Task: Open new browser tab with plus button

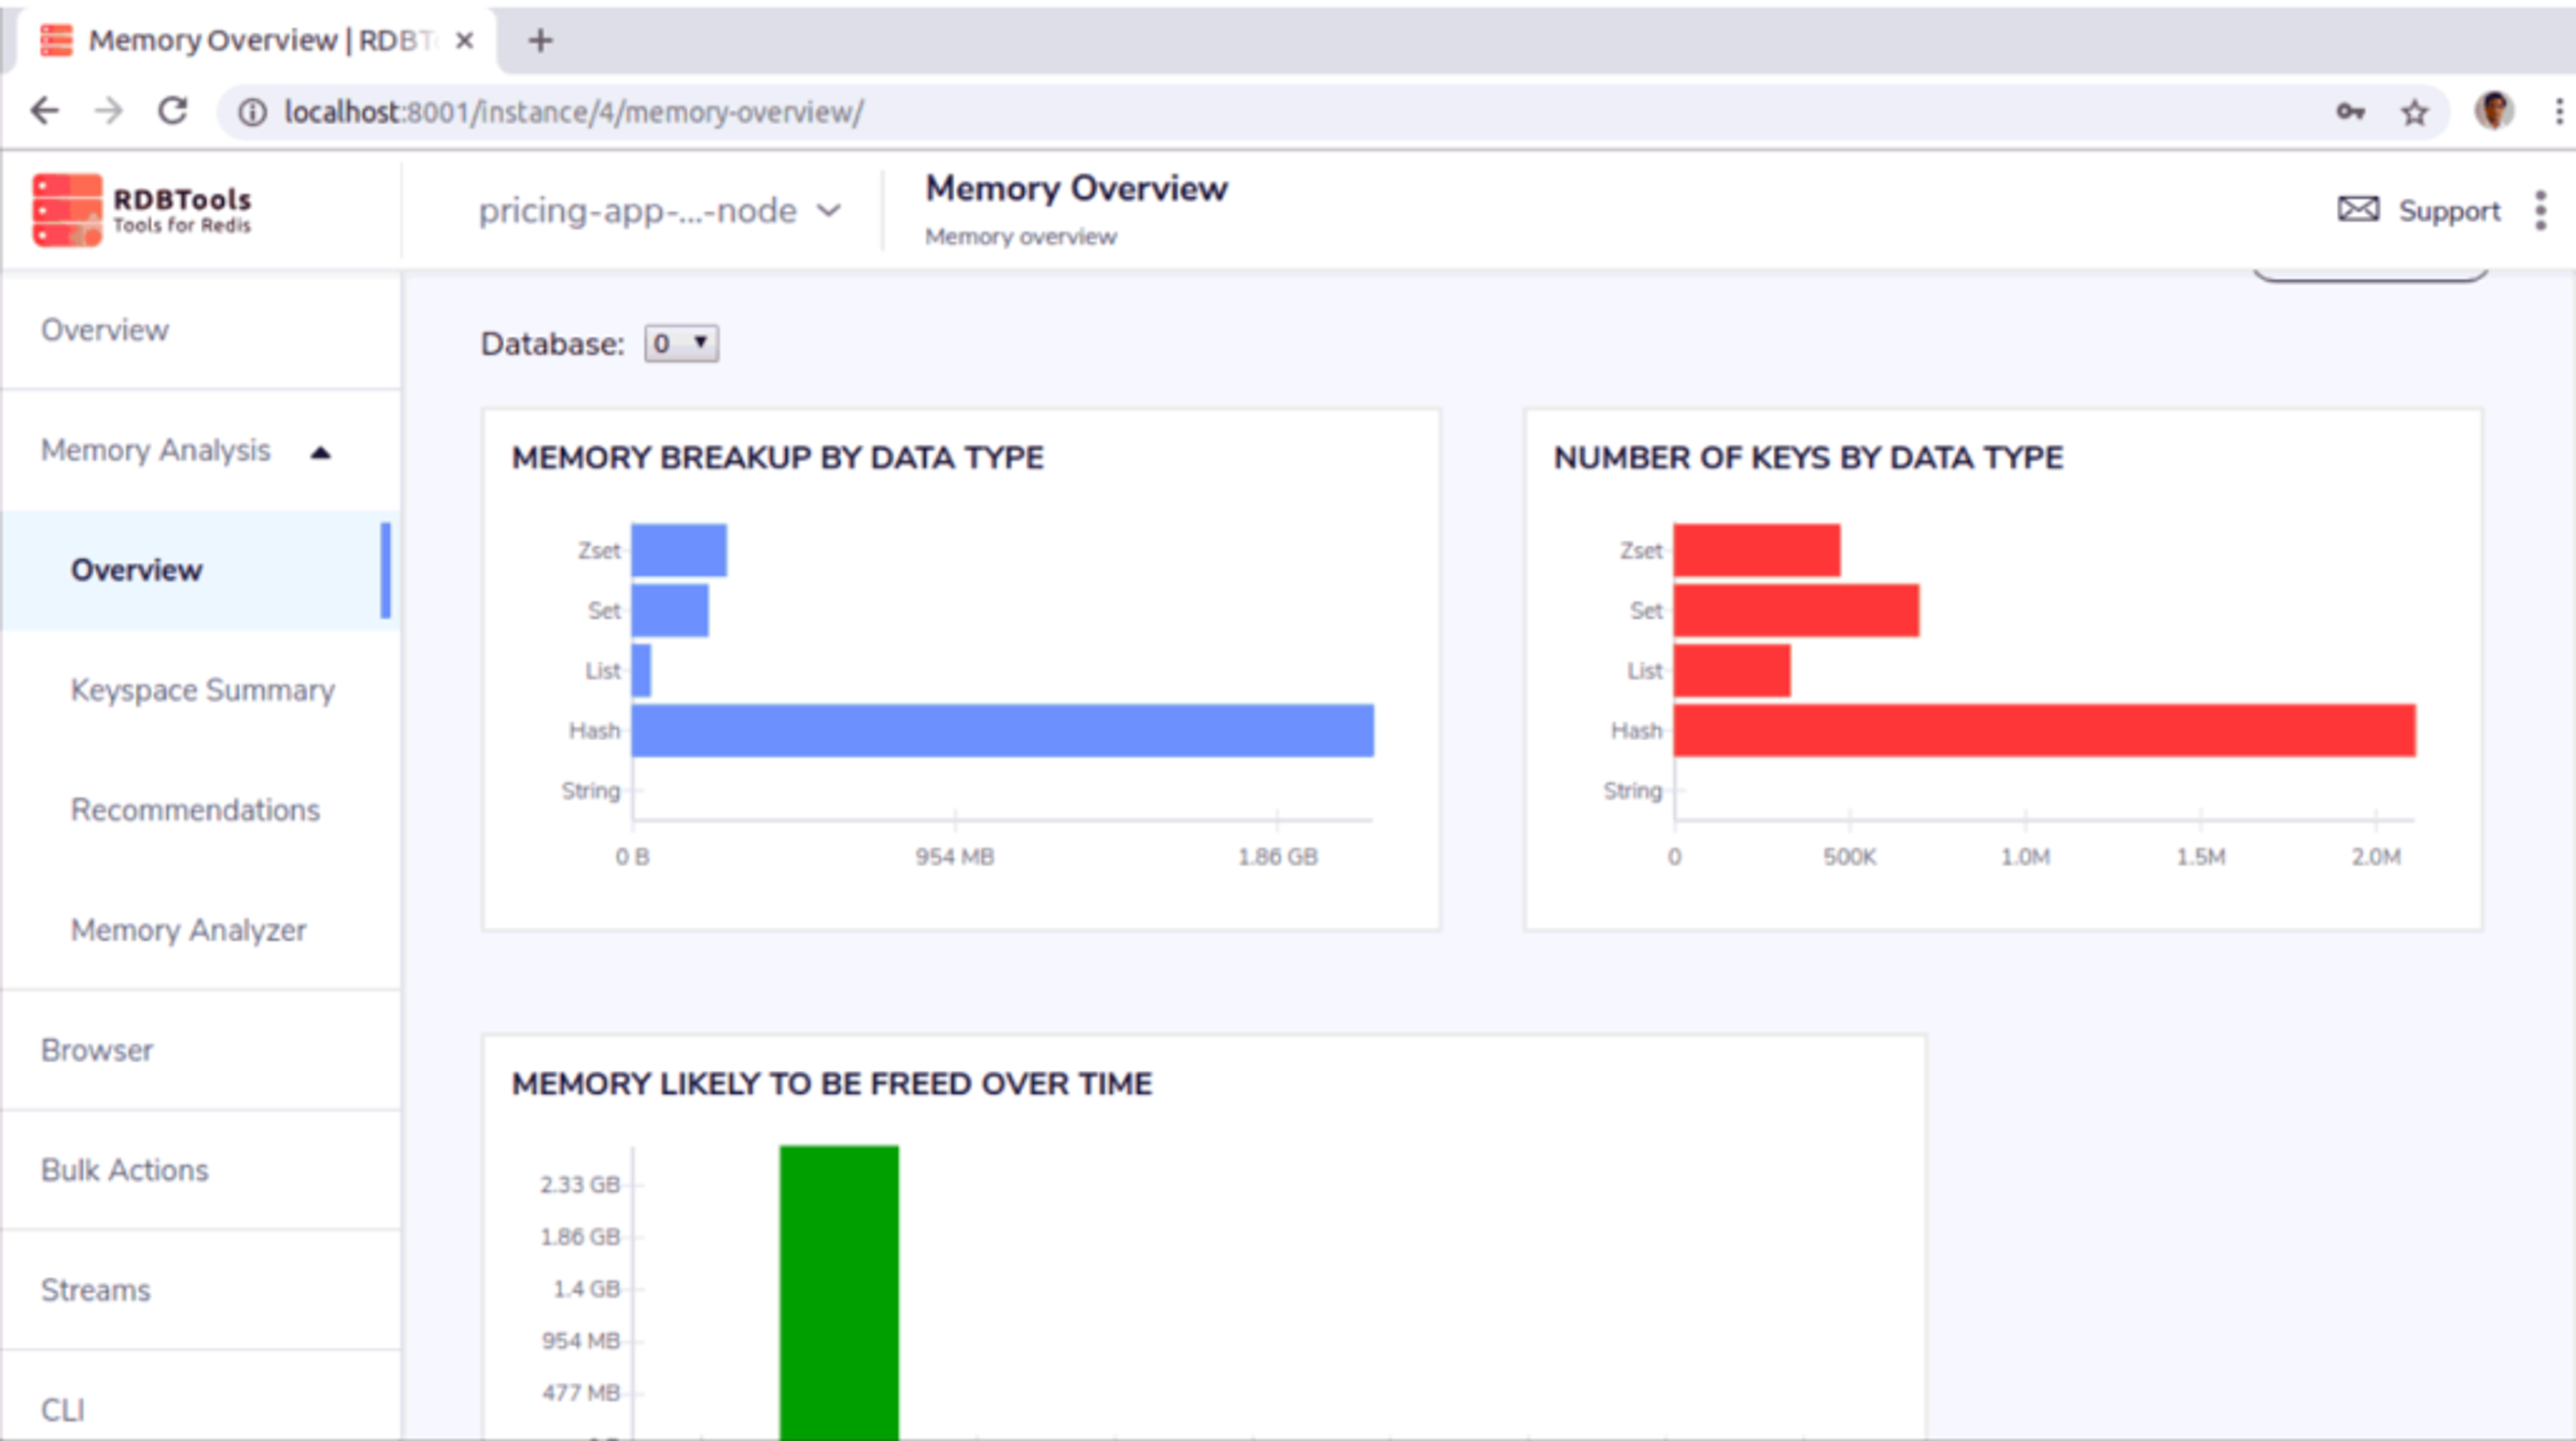Action: [540, 40]
